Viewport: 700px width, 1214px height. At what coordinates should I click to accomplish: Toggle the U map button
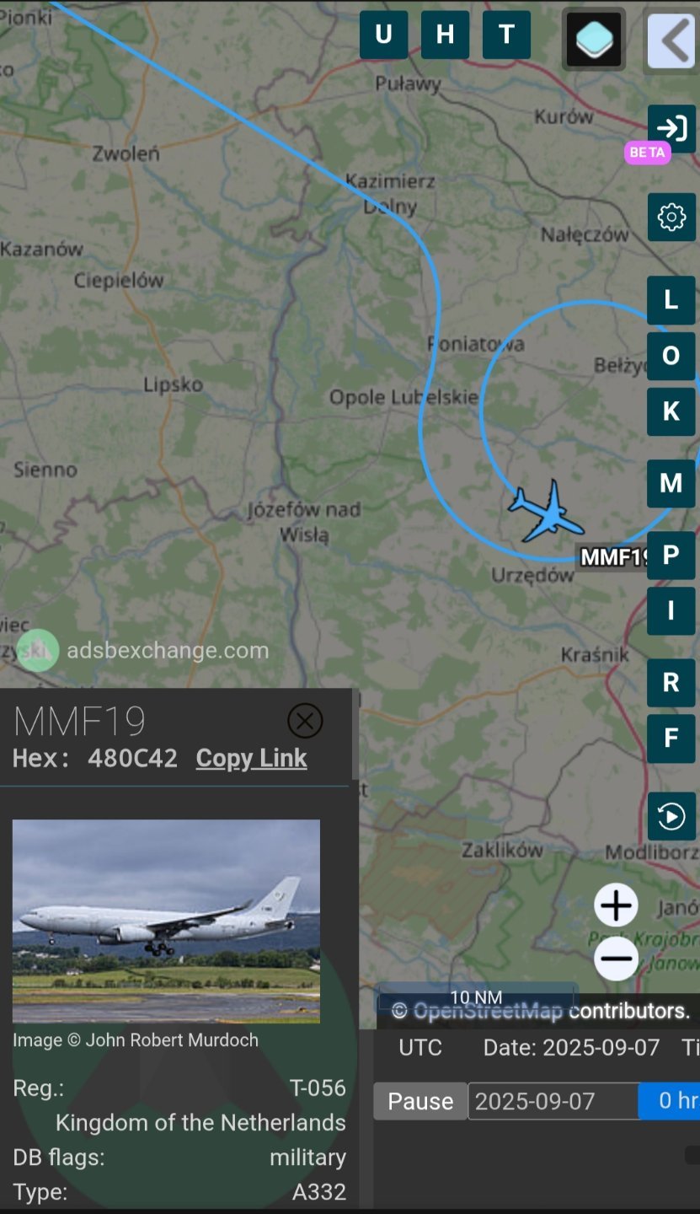(x=383, y=35)
